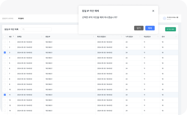Toggle the select-all header checkbox
The height and width of the screenshot is (115, 187).
pyautogui.click(x=5, y=37)
